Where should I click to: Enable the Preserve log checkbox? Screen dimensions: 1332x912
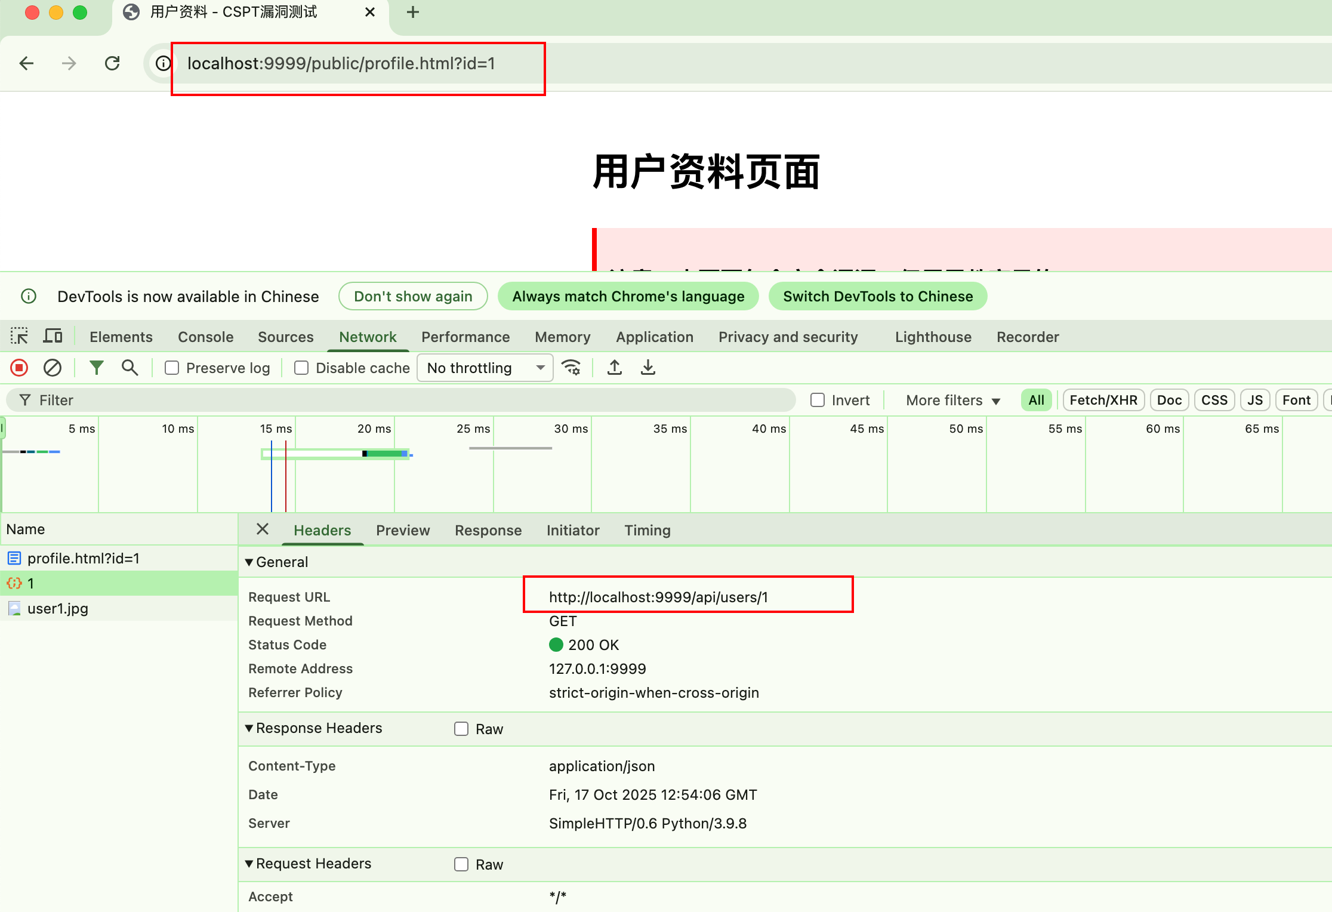[x=172, y=368]
